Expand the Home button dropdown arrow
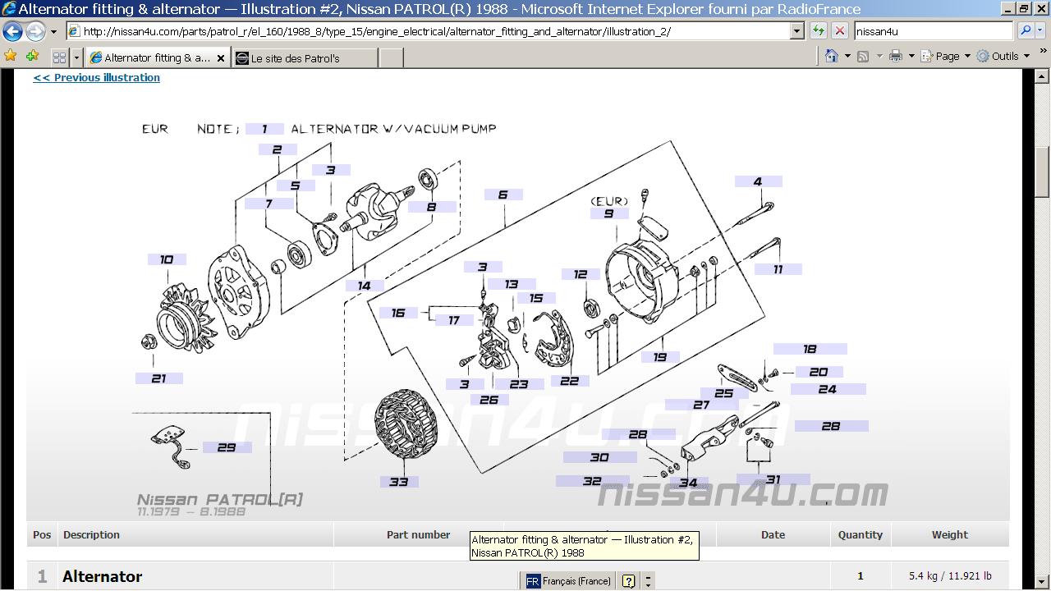 tap(847, 56)
